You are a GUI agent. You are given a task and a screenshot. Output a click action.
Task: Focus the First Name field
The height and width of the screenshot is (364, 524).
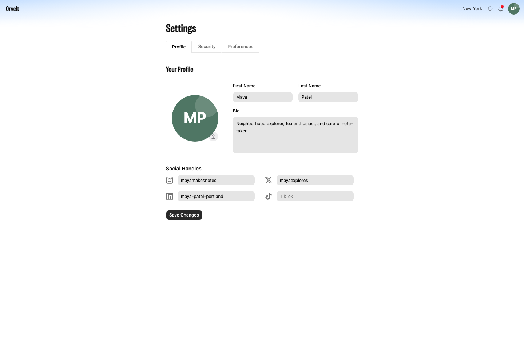pyautogui.click(x=263, y=97)
